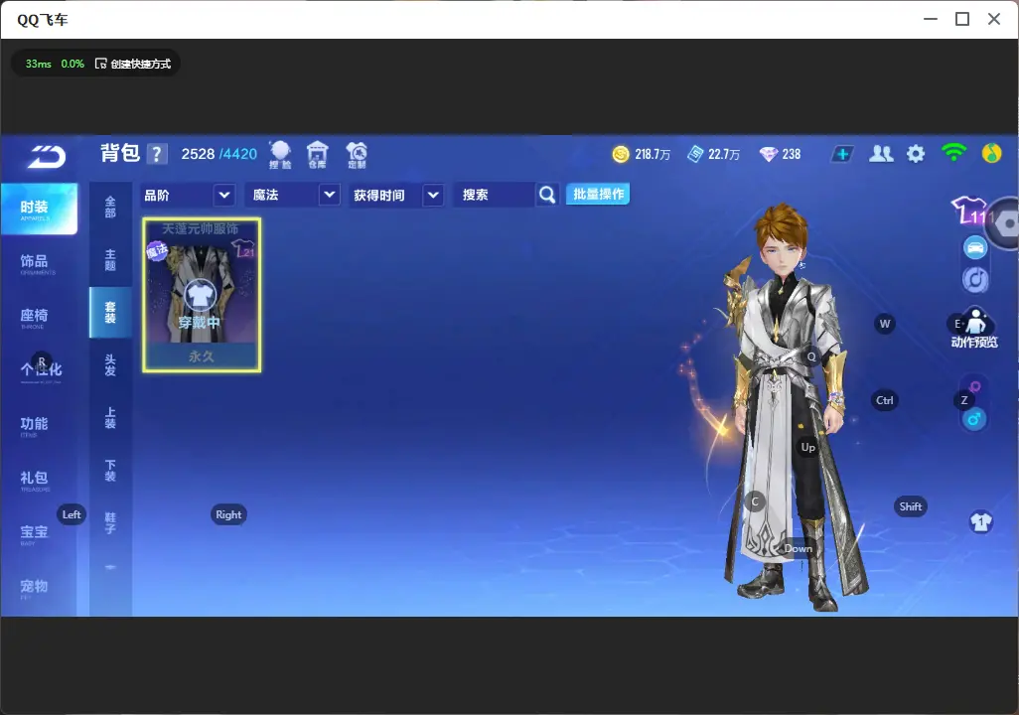Select the 头发 hair sub-tab
The image size is (1019, 715).
(110, 365)
